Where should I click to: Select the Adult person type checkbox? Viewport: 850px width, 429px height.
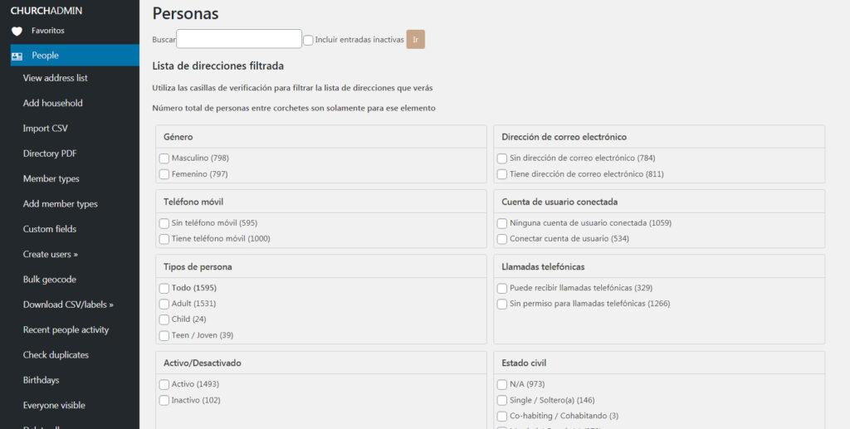[164, 304]
